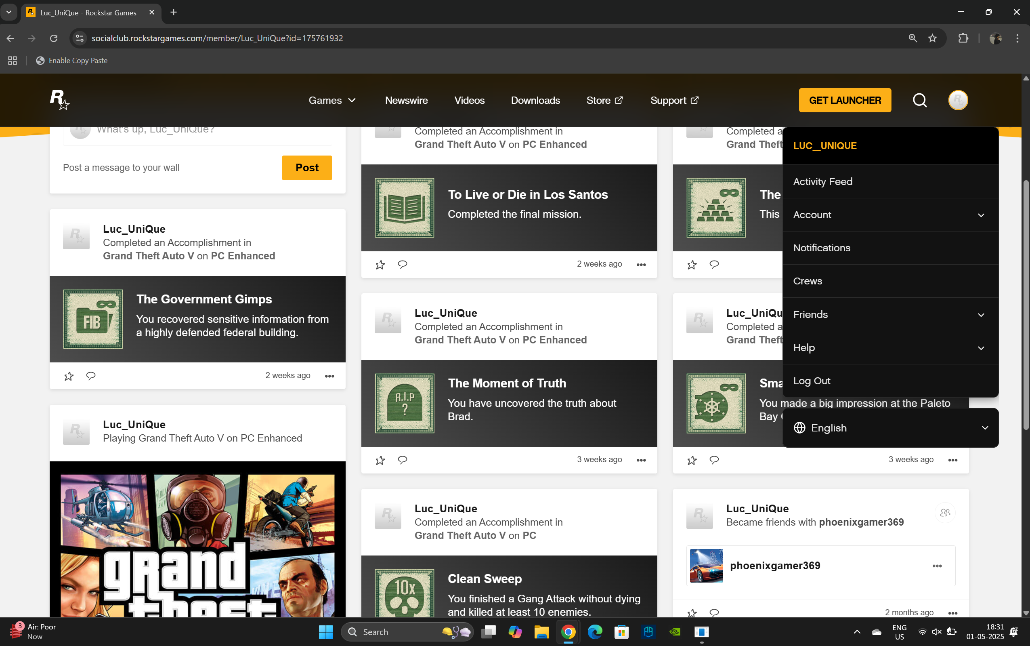Reload the page
Screen dimensions: 1030x646
[x=54, y=38]
